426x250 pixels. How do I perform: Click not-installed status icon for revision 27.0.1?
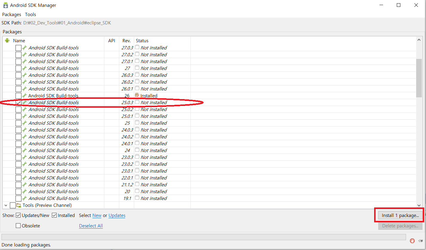pyautogui.click(x=137, y=61)
